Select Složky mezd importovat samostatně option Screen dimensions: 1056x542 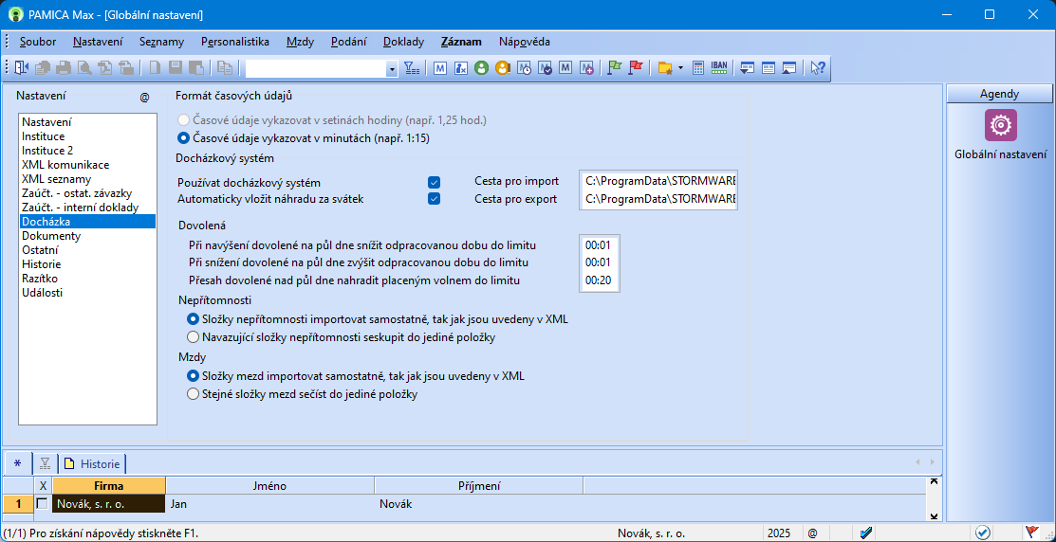point(194,376)
